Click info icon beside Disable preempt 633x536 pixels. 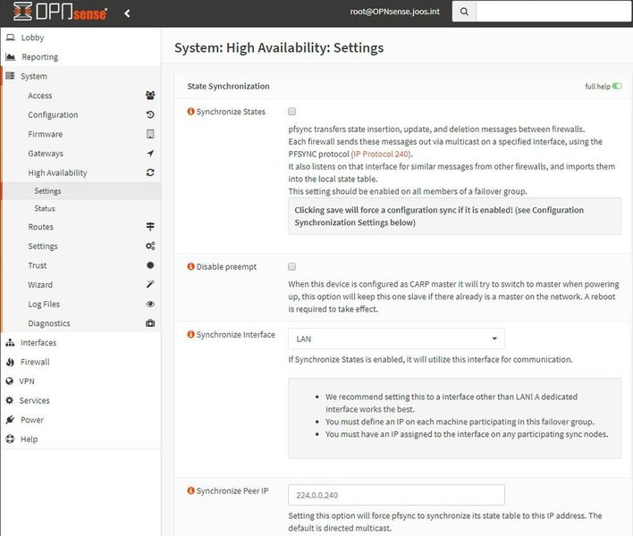coord(191,266)
